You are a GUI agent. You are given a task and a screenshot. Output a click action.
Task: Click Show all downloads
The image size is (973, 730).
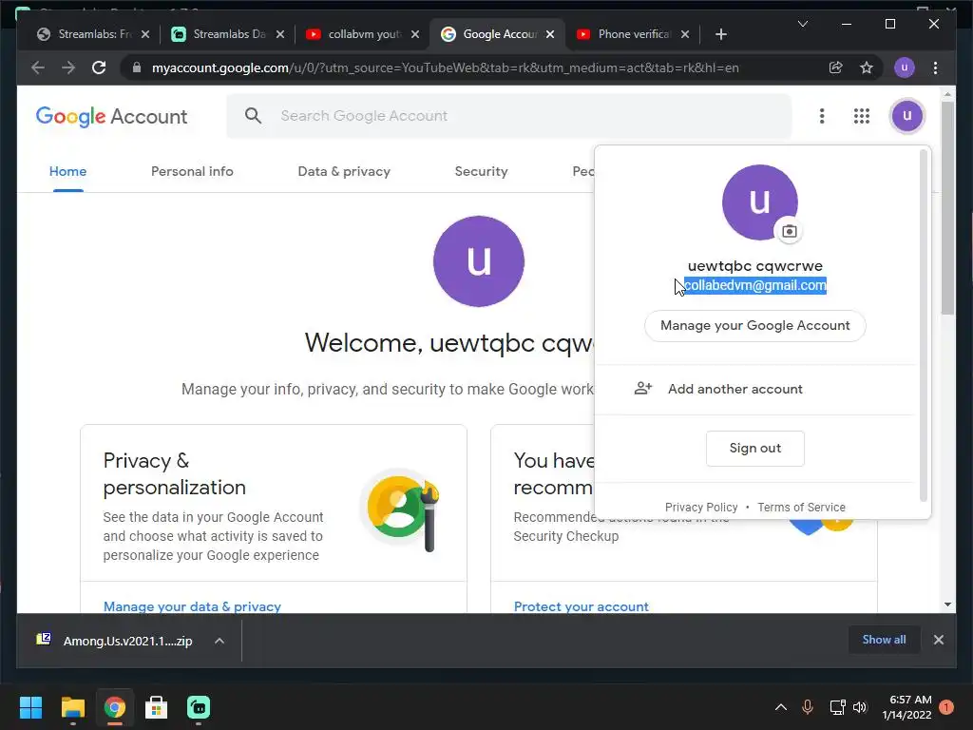(884, 640)
